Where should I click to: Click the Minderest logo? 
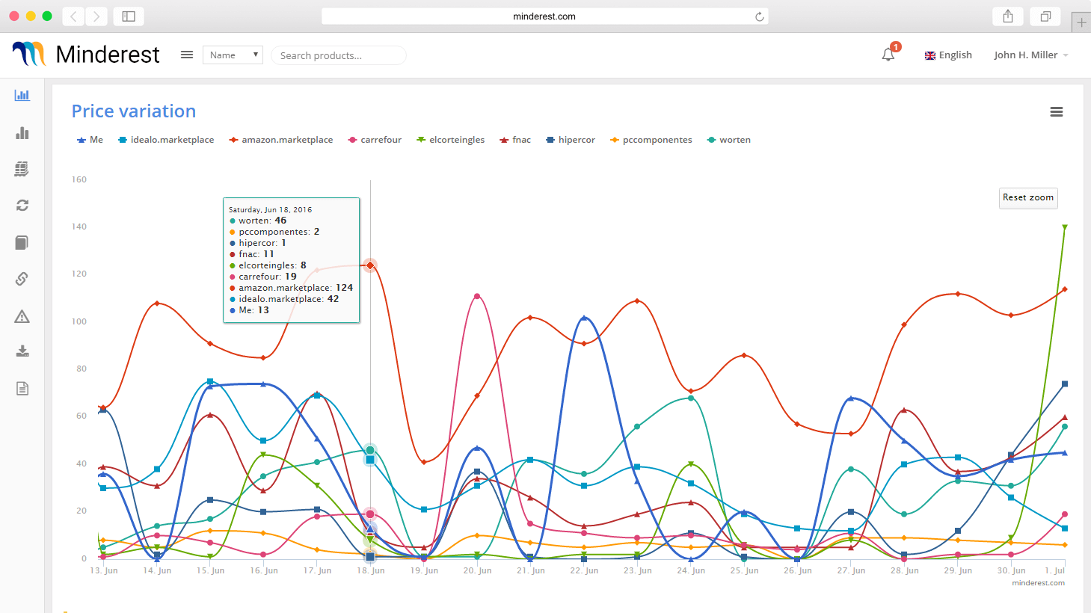86,54
